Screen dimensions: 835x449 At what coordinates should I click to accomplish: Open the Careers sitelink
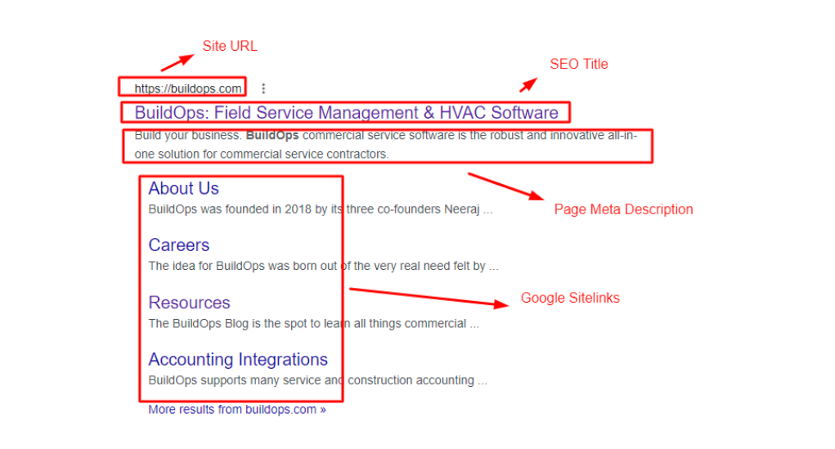(x=179, y=245)
